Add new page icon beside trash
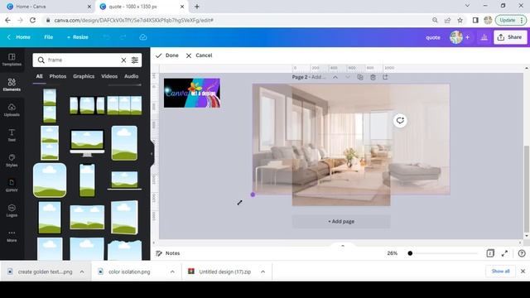 (385, 77)
